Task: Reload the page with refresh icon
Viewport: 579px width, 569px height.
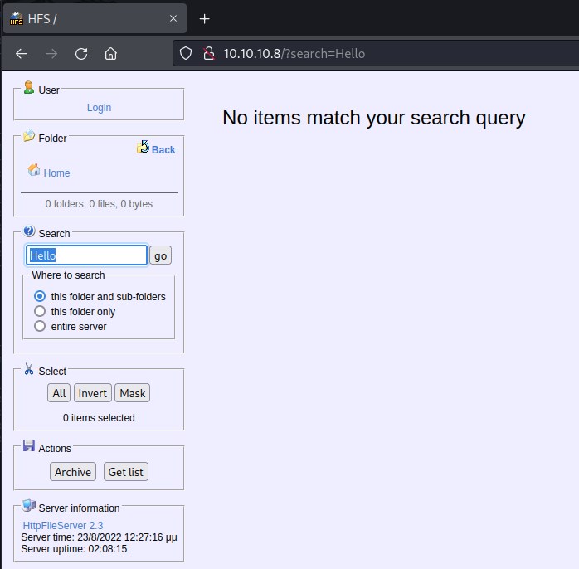Action: [x=81, y=54]
